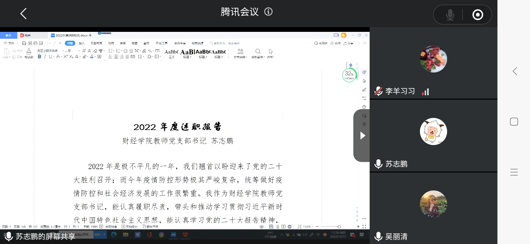Collapse participant list with right-edge chevron

click(x=515, y=71)
